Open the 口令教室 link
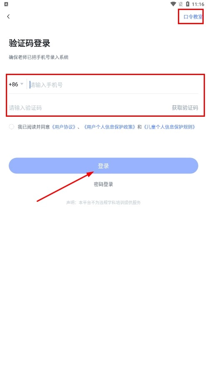Image resolution: width=207 pixels, height=369 pixels. (193, 17)
